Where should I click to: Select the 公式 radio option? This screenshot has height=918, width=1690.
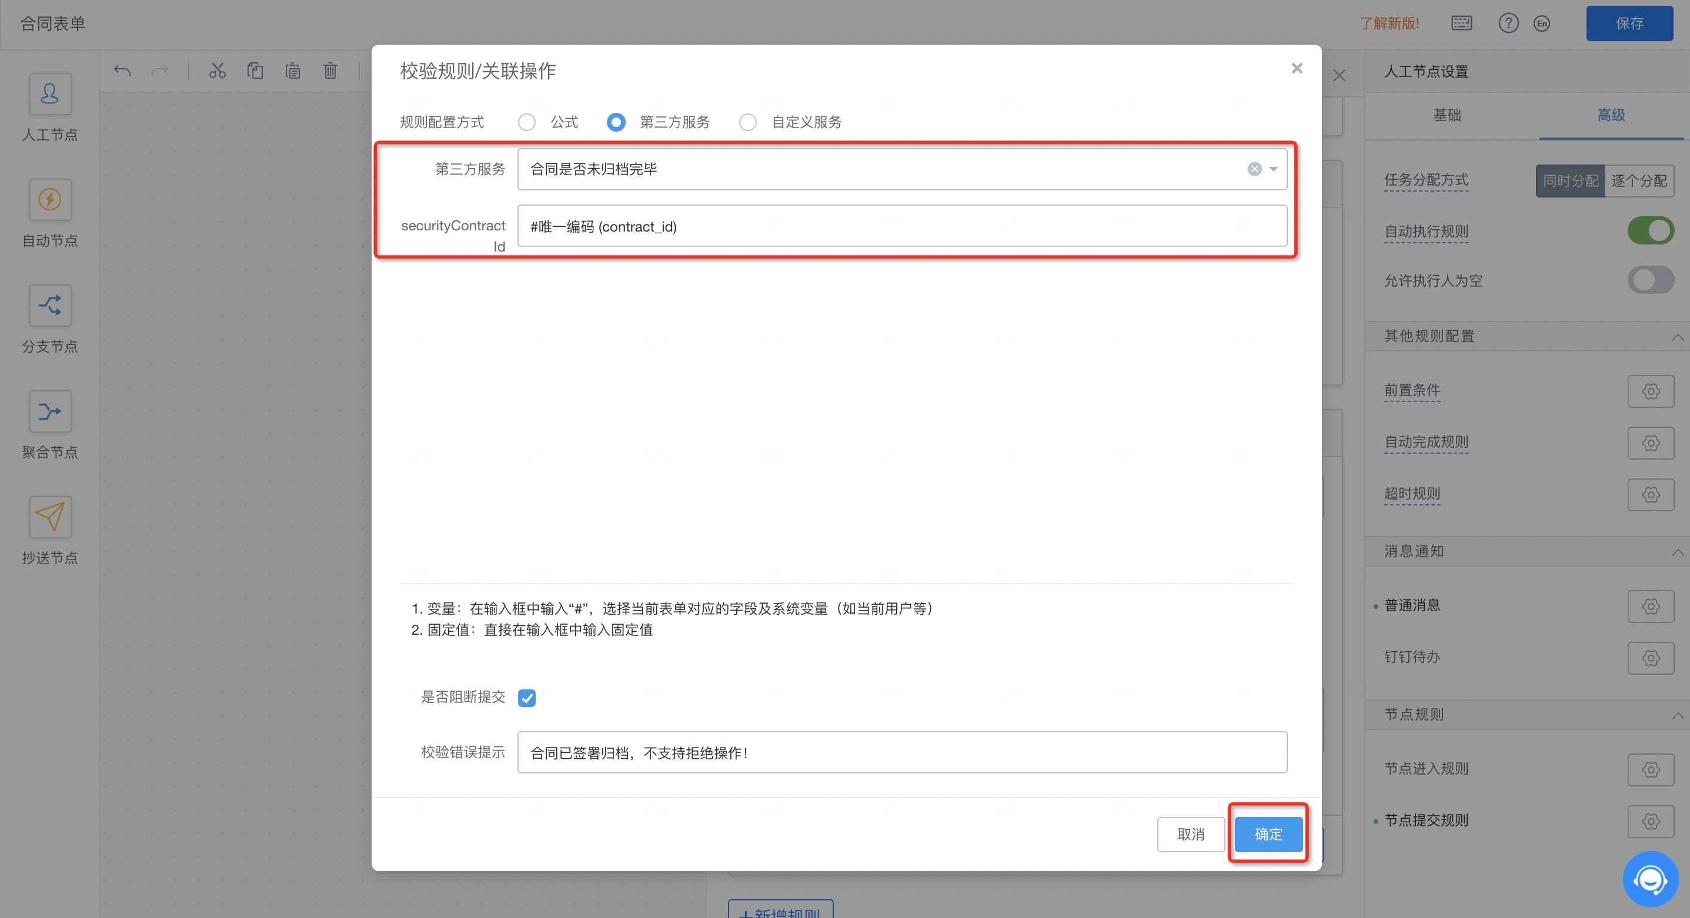(527, 122)
